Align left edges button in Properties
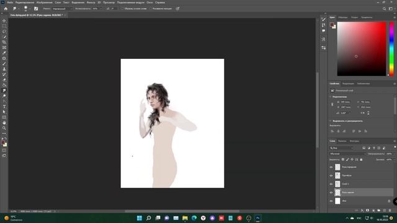The height and width of the screenshot is (223, 397). tap(332, 131)
